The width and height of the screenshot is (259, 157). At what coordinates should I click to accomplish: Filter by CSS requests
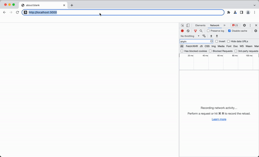(207, 46)
